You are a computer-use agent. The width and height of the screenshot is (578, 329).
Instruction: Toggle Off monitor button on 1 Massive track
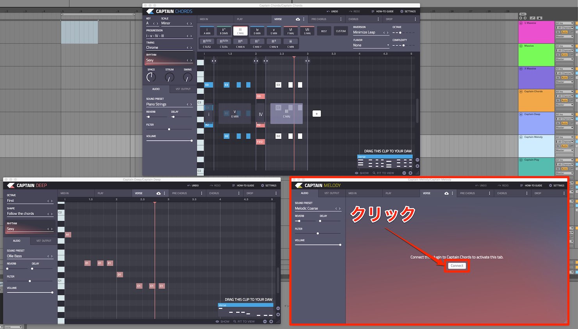[571, 32]
